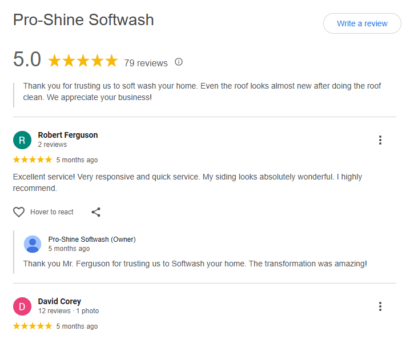Image resolution: width=410 pixels, height=339 pixels.
Task: Open Robert Ferguson's profile name link
Action: click(68, 135)
